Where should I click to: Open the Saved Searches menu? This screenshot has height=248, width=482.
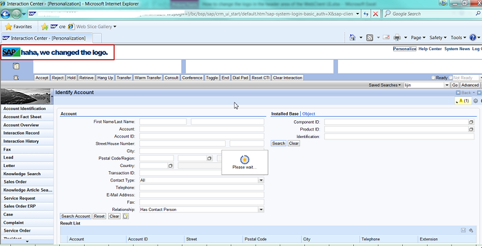coord(384,85)
